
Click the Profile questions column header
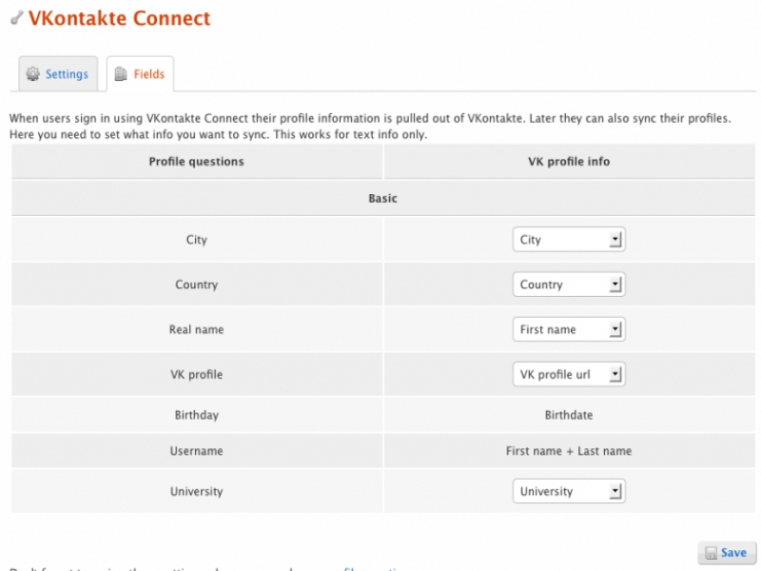click(197, 162)
